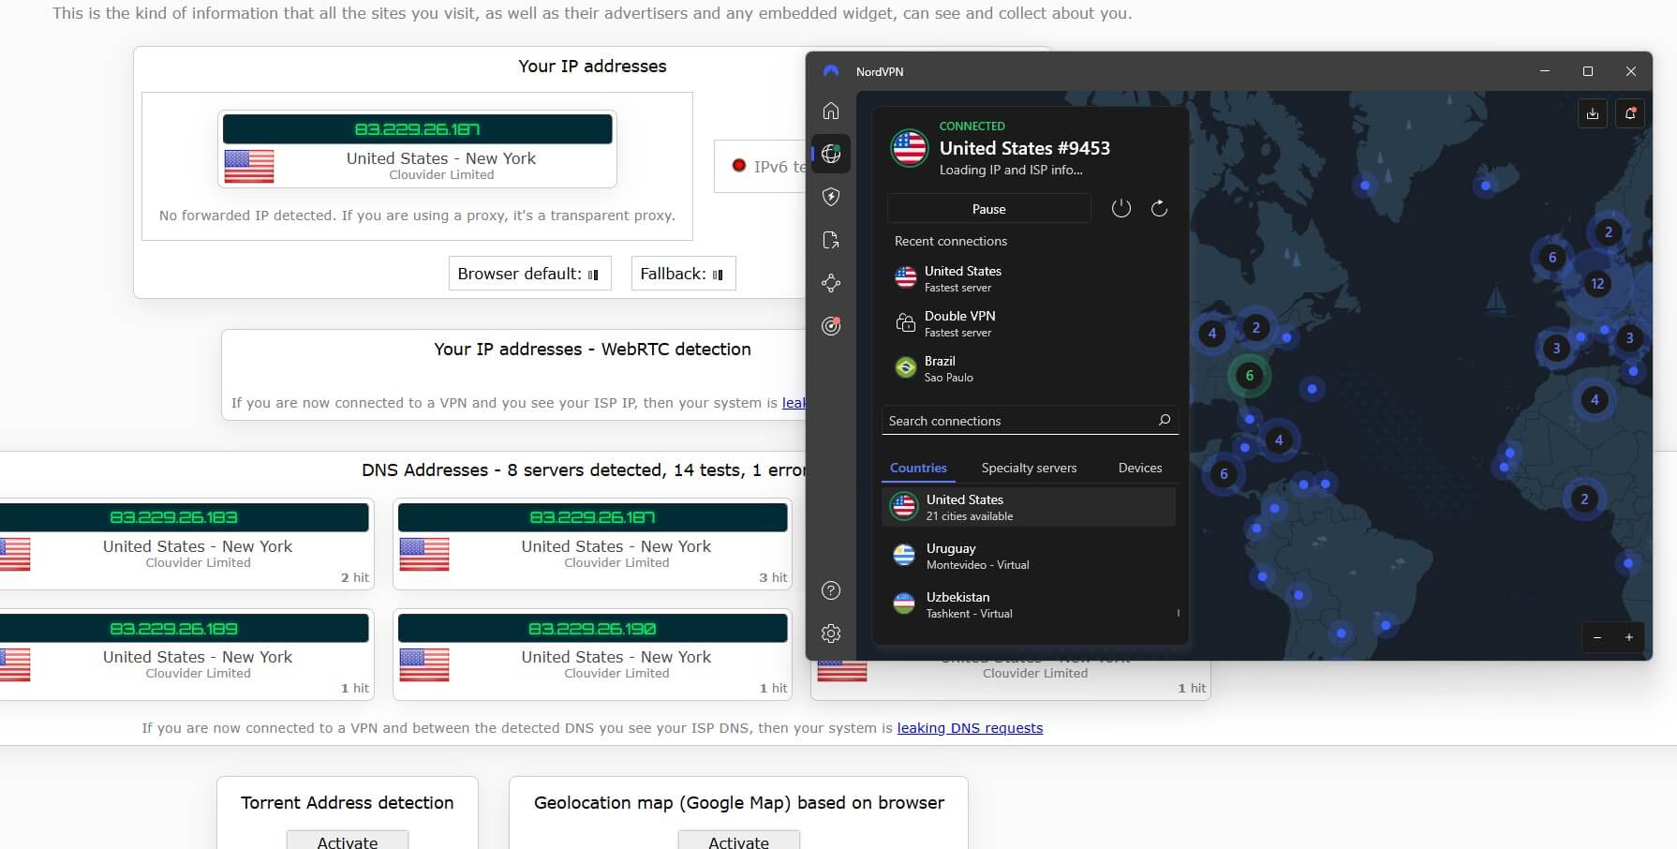Maximize the NordVPN window
Viewport: 1677px width, 849px height.
1588,71
